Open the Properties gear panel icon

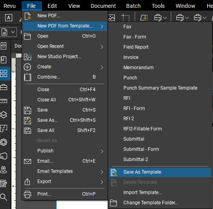pos(4,142)
